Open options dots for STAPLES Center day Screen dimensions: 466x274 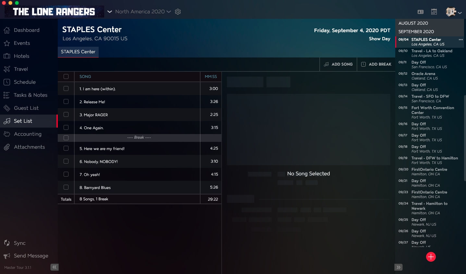(x=460, y=40)
